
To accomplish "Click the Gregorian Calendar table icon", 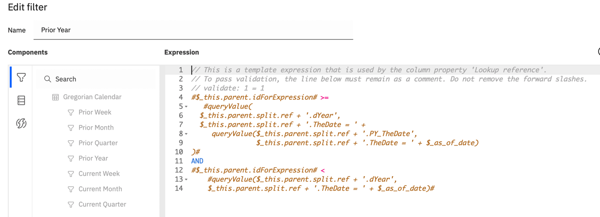I will [55, 97].
